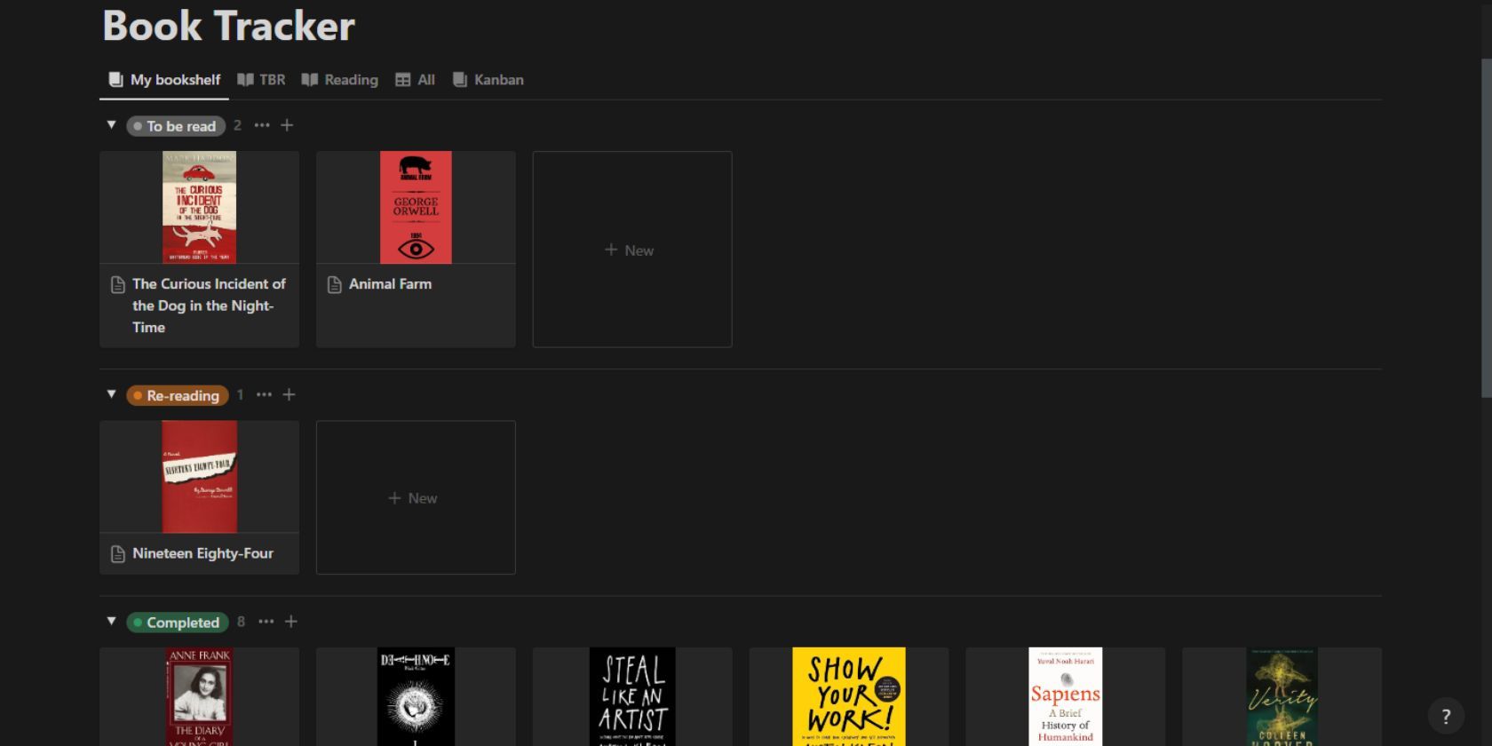Image resolution: width=1492 pixels, height=746 pixels.
Task: Open The Curious Incident book cover
Action: click(x=199, y=207)
